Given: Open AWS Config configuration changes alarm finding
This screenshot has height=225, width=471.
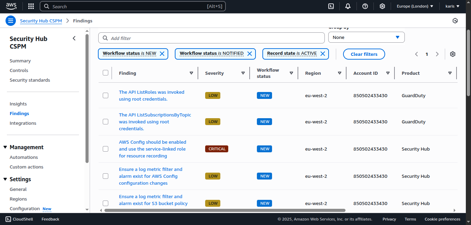Looking at the screenshot, I should point(151,176).
